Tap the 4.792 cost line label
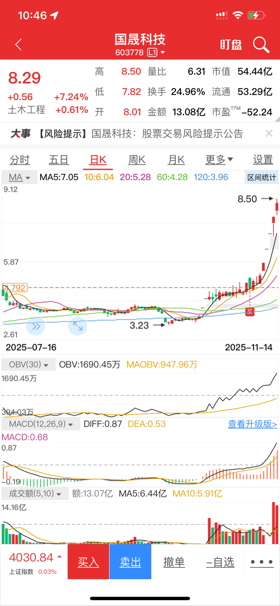 pos(15,288)
